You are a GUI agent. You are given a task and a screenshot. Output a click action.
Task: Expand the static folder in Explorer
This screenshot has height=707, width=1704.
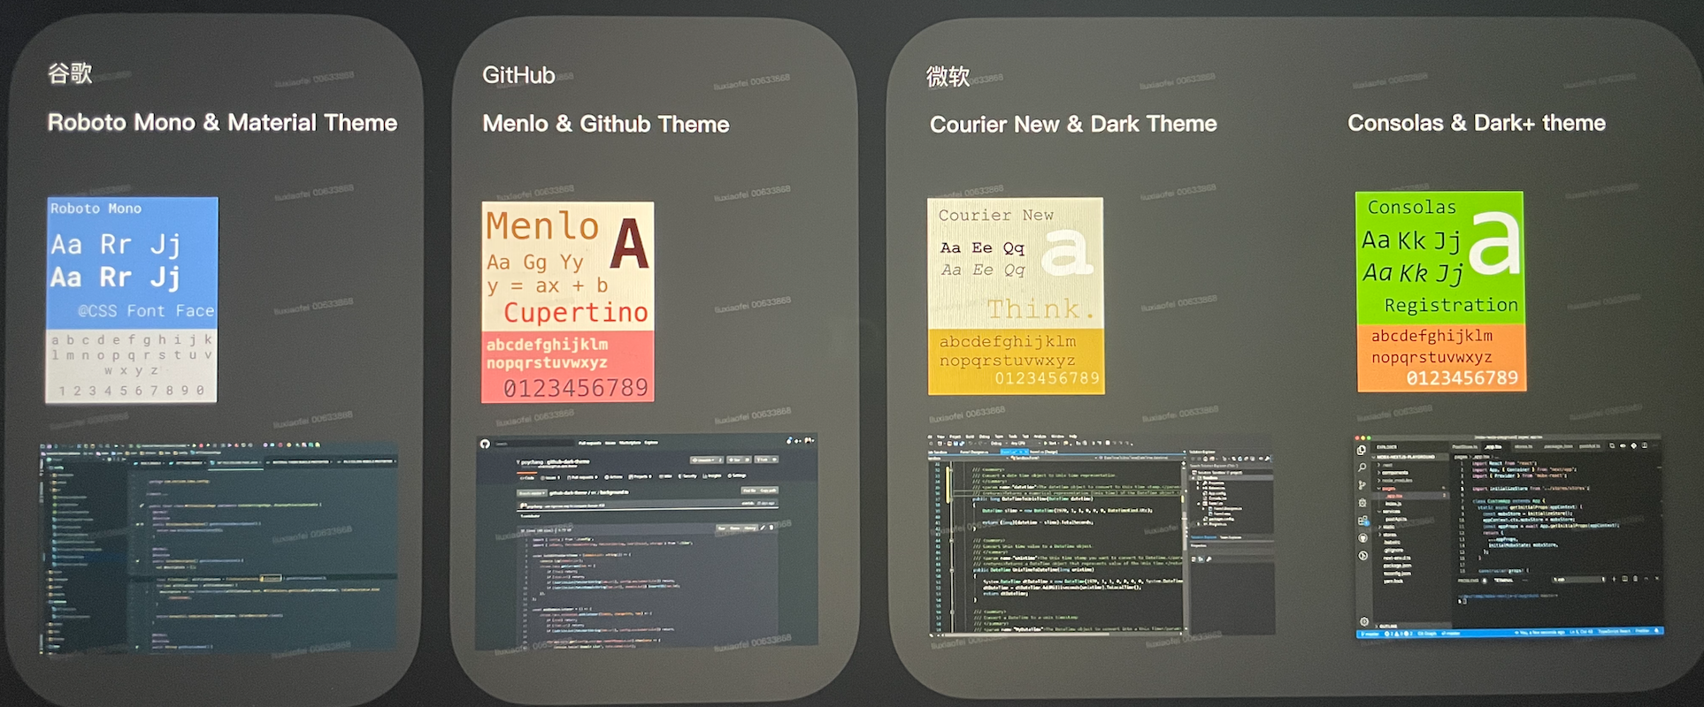1387,527
